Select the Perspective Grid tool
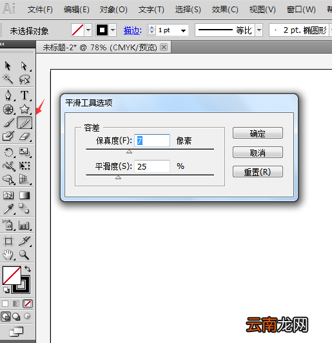Viewport: 332px width, 343px height. point(24,179)
